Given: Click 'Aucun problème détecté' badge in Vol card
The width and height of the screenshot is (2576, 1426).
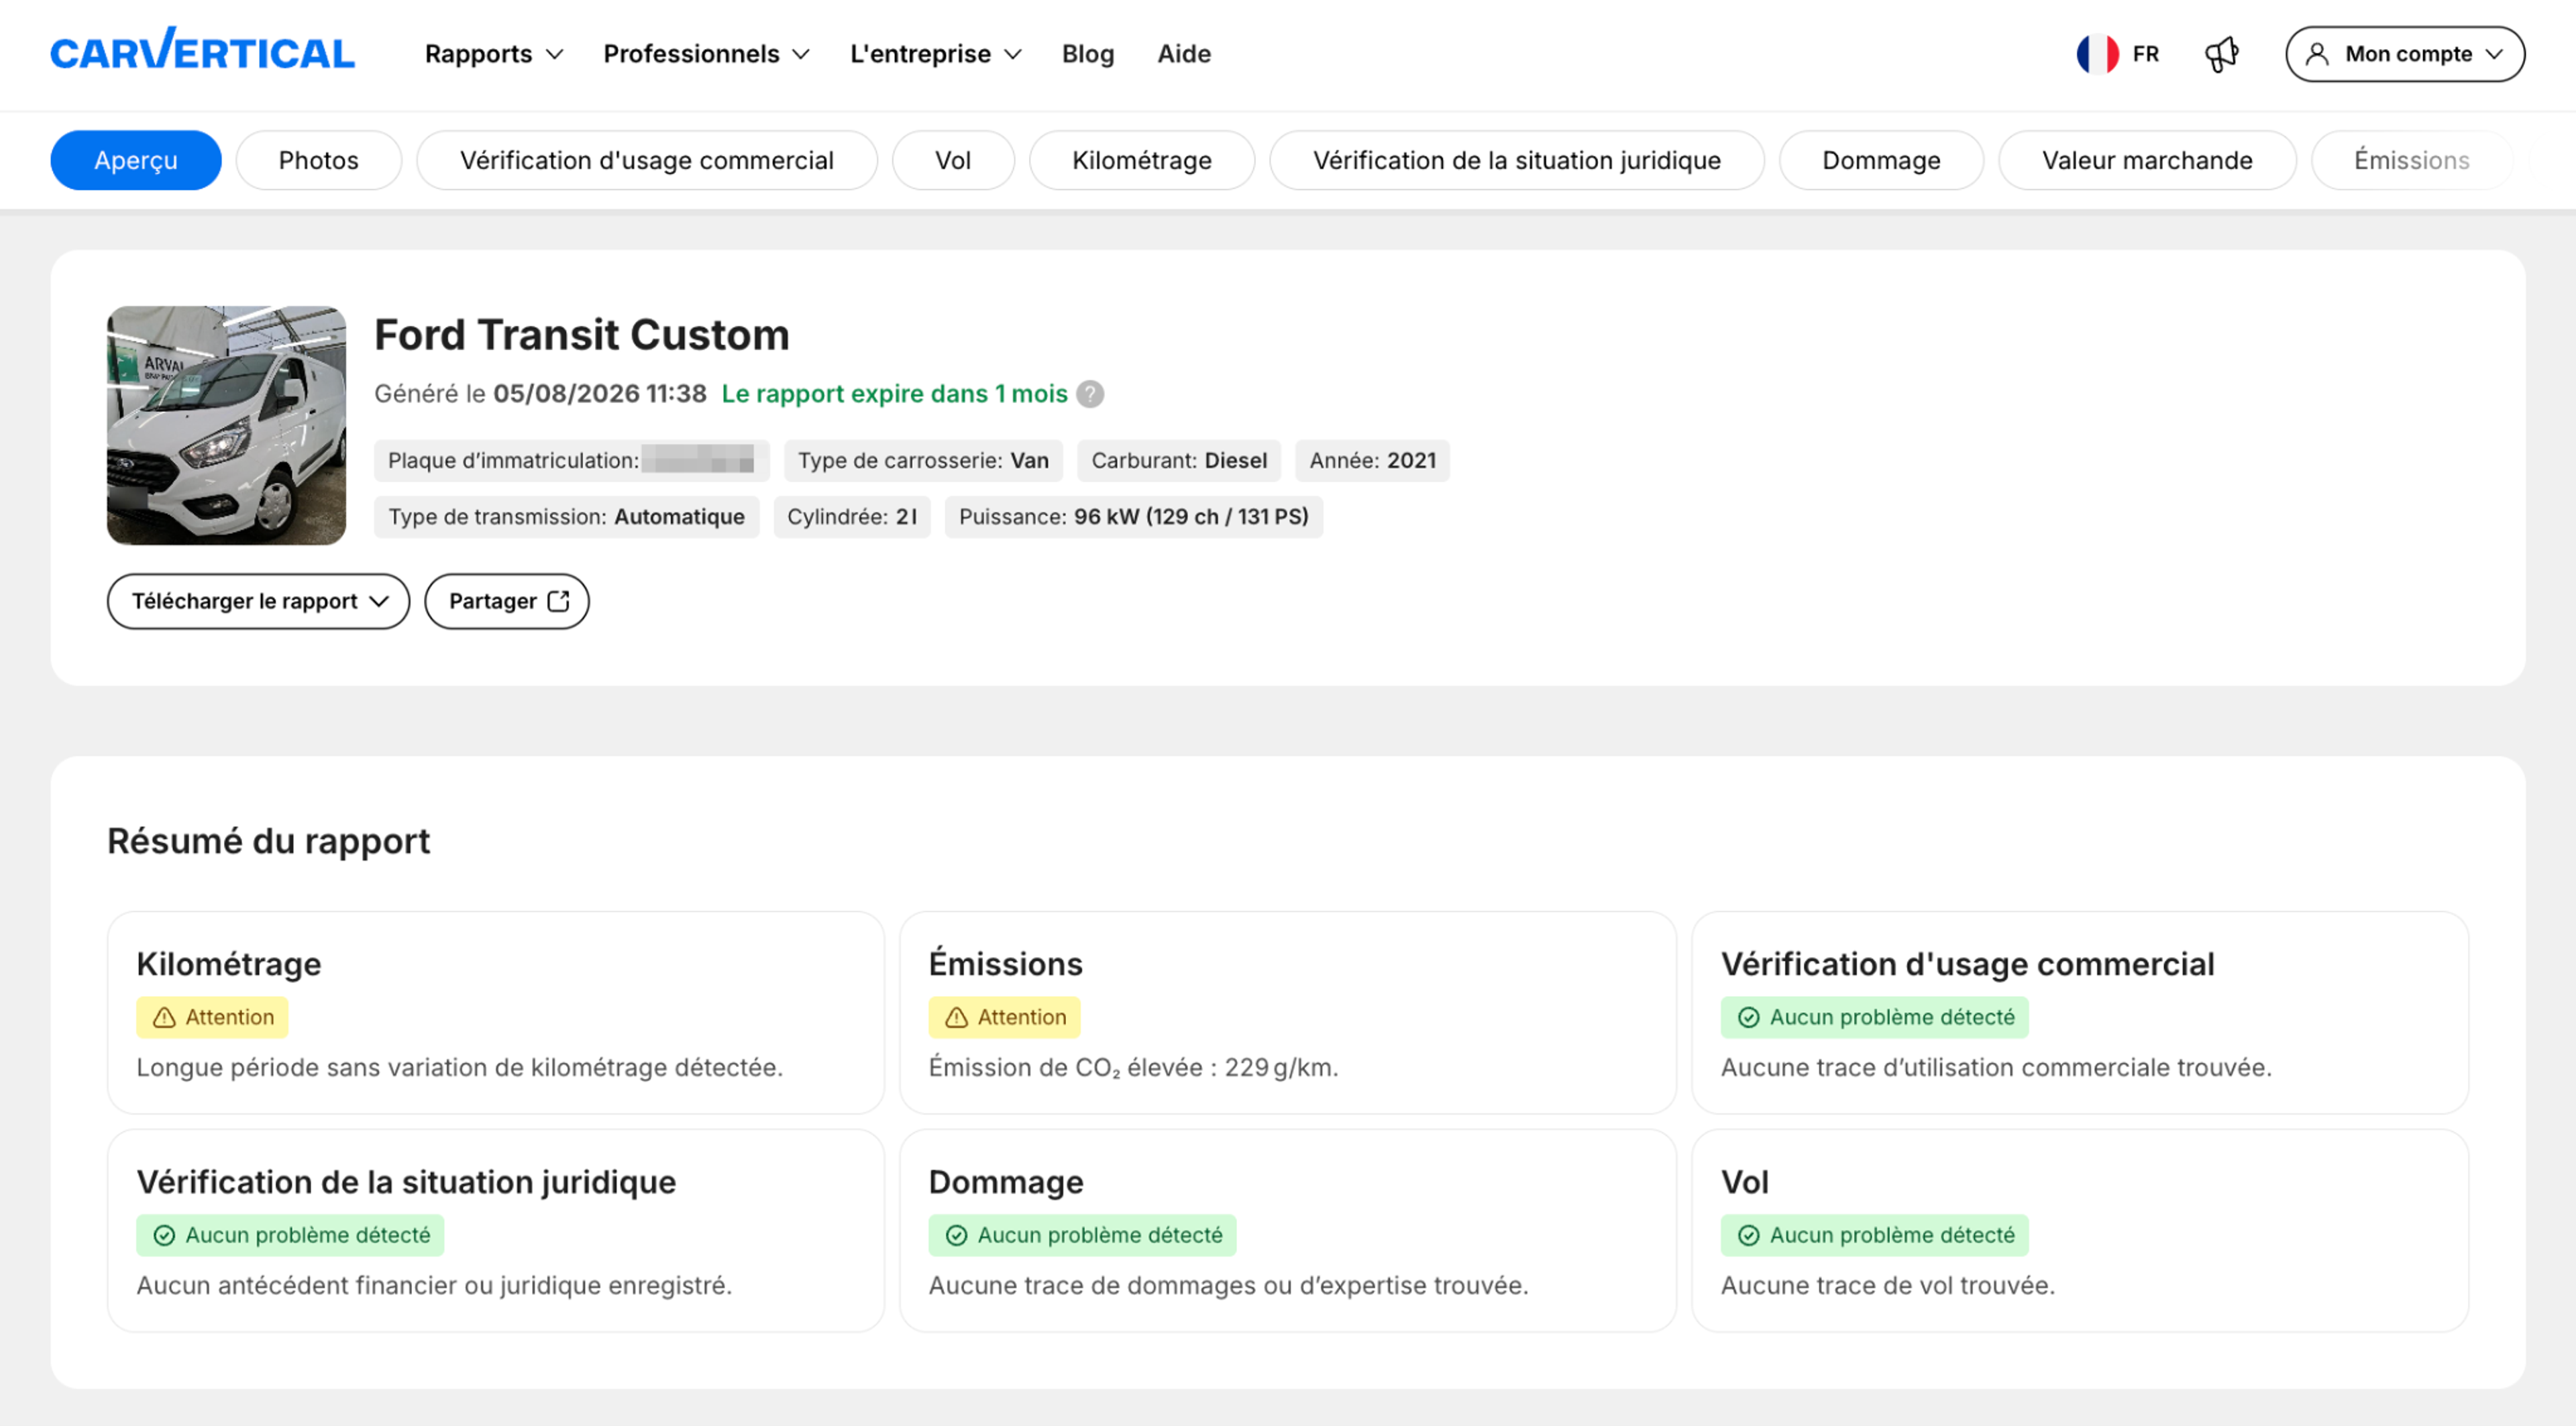Looking at the screenshot, I should pos(1875,1236).
